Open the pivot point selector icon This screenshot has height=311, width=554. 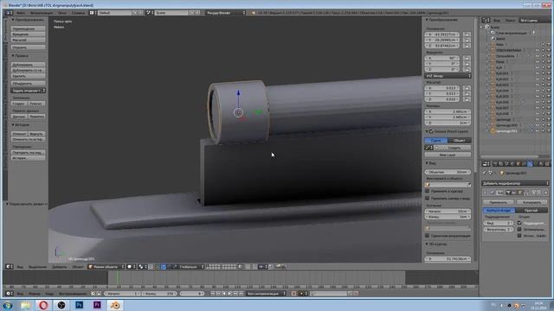[x=142, y=267]
